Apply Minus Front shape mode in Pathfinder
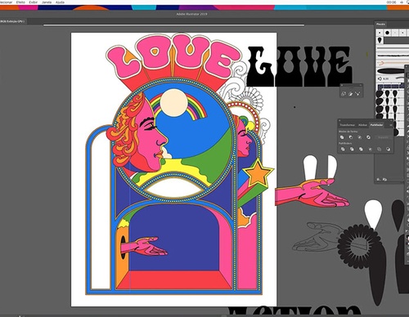Image resolution: width=409 pixels, height=317 pixels. pyautogui.click(x=351, y=137)
